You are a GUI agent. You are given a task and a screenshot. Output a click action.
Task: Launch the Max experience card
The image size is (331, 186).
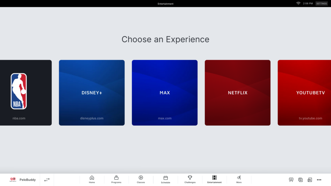(x=165, y=93)
